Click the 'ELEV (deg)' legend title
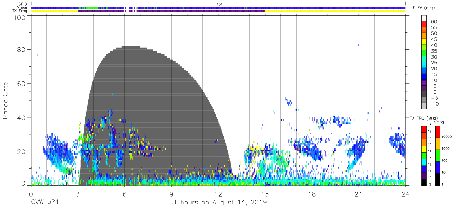Screen dimensions: 456x210 pos(424,7)
